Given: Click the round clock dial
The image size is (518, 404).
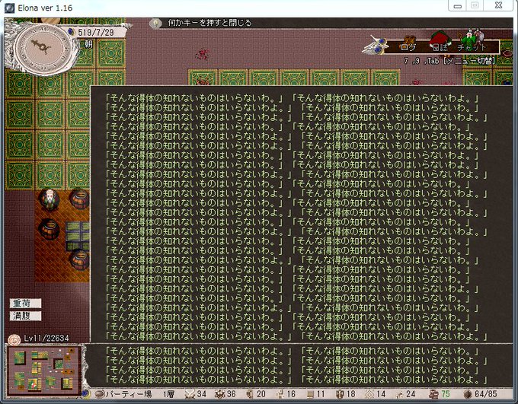Looking at the screenshot, I should (43, 48).
